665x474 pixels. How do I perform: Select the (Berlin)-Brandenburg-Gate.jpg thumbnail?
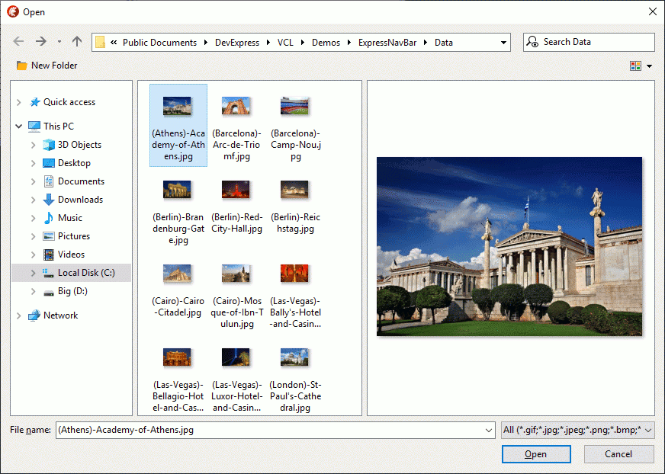(177, 189)
